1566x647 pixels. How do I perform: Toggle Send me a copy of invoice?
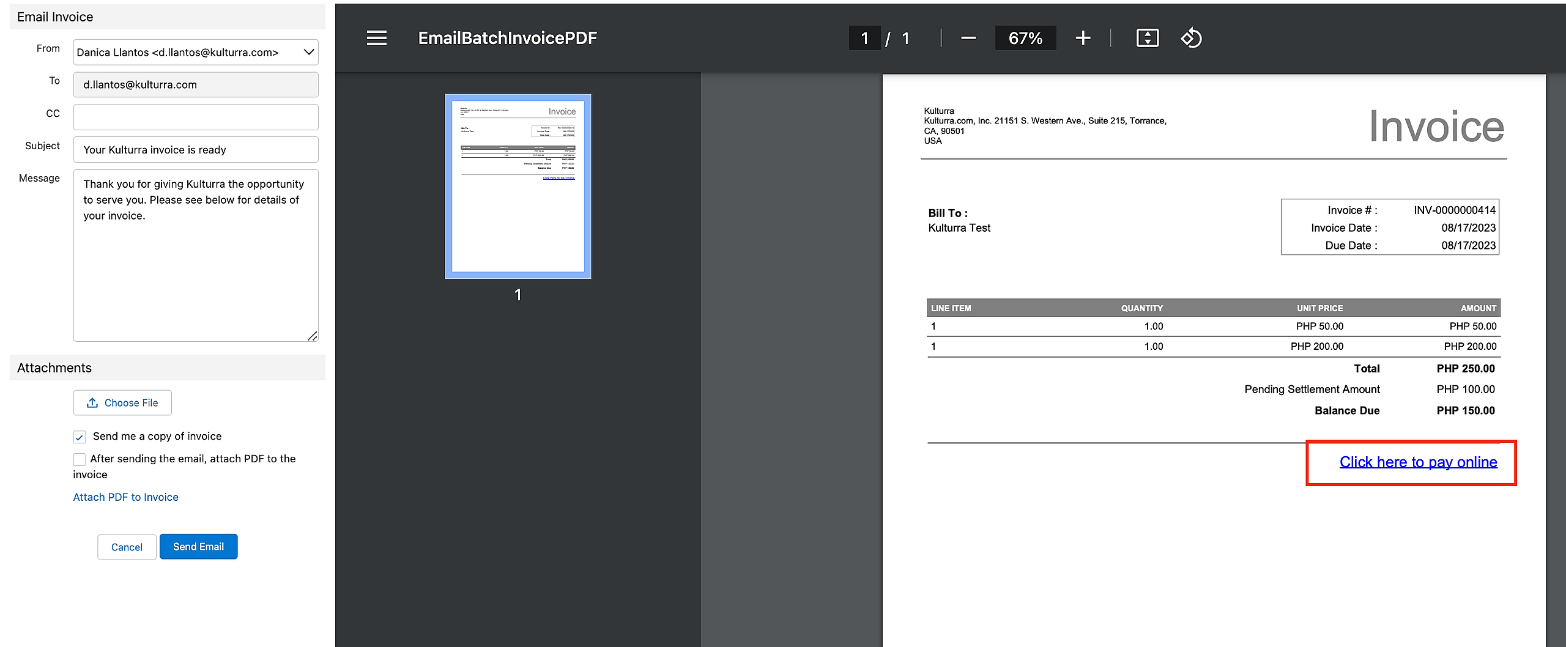pos(80,437)
